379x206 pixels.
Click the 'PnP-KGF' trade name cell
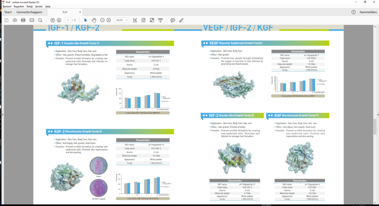312,187
